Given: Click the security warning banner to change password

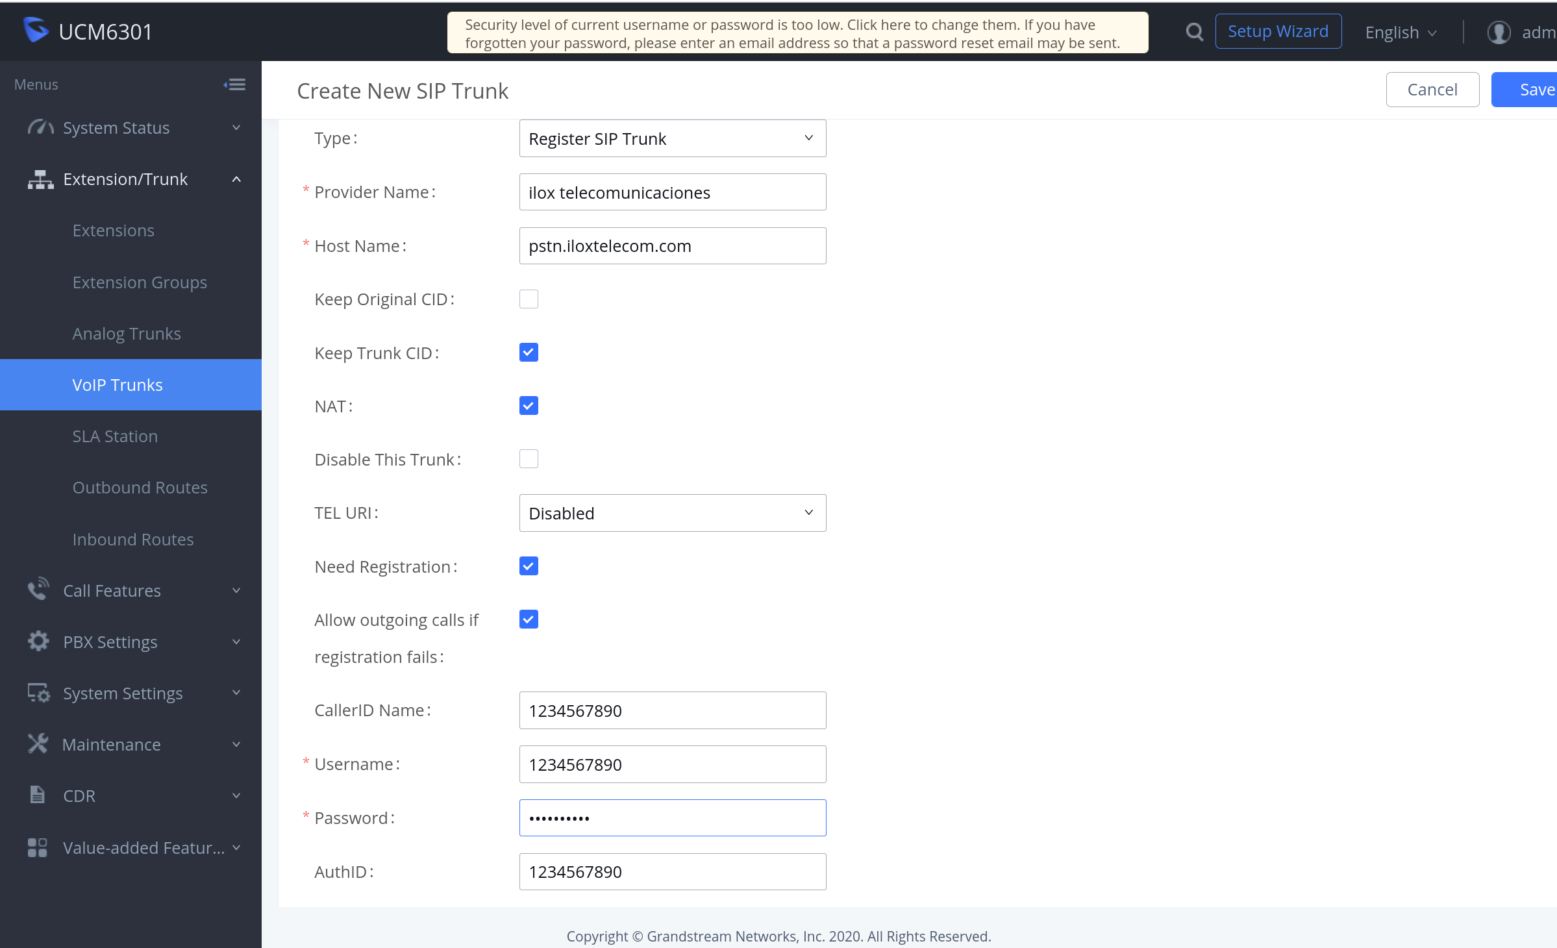Looking at the screenshot, I should [x=797, y=33].
